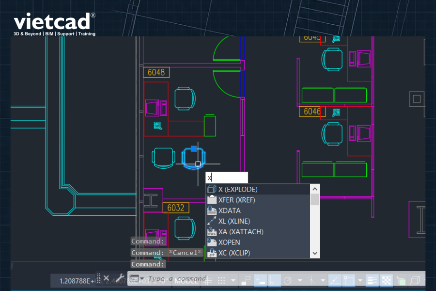Open the Object Snap options dropdown arrow
The height and width of the screenshot is (291, 436).
(x=360, y=280)
